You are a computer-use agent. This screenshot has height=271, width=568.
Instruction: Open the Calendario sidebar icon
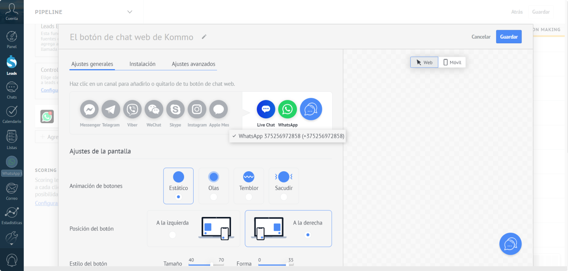coord(12,115)
